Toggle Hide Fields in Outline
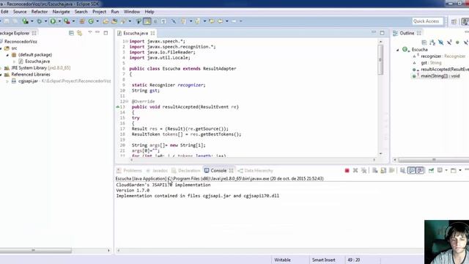 tap(440, 43)
